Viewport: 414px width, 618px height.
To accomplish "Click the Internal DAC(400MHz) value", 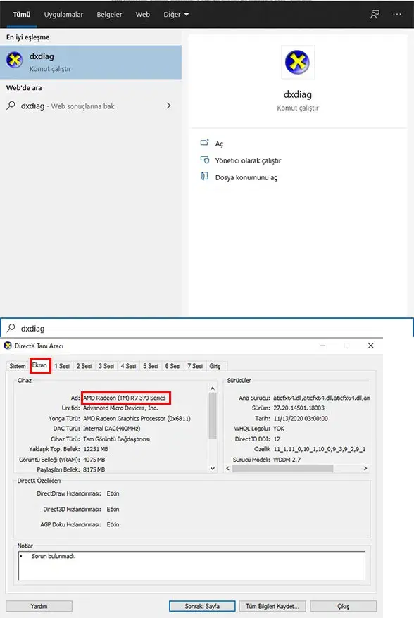I will point(111,429).
